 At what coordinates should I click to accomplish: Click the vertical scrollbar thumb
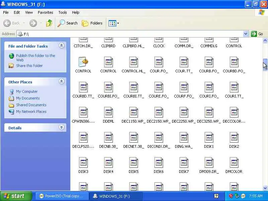pyautogui.click(x=265, y=65)
